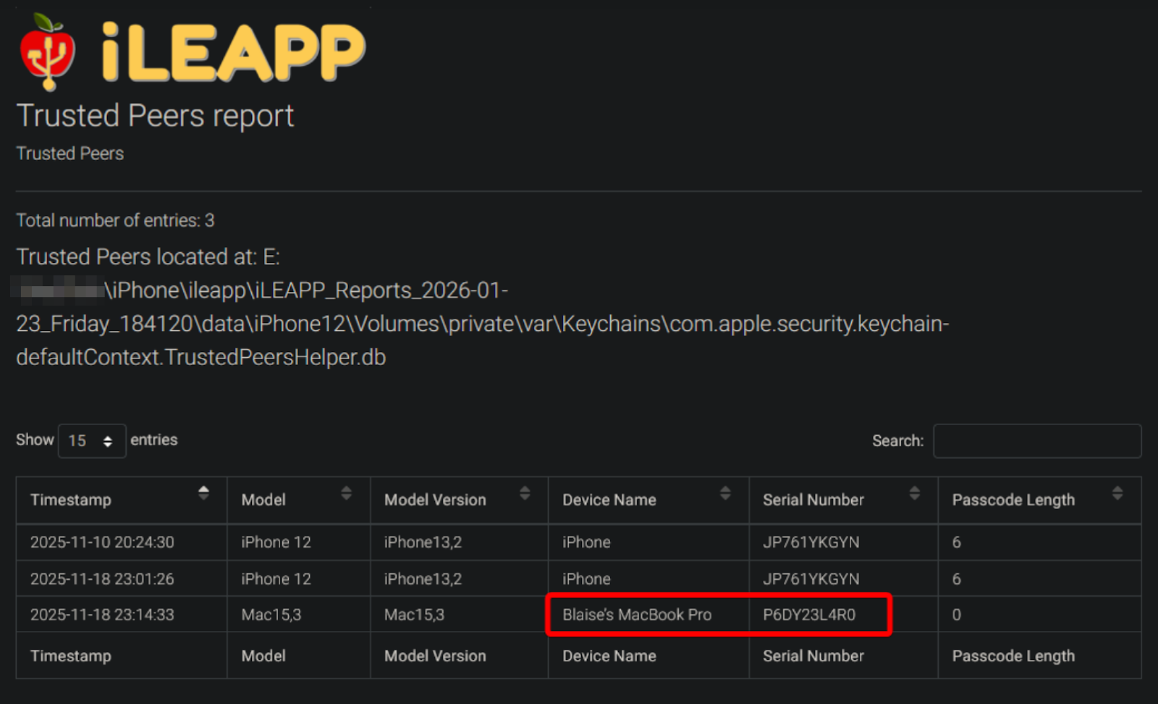The image size is (1158, 704).
Task: Select iPhone 12 model in 23:01:26 row
Action: [276, 579]
